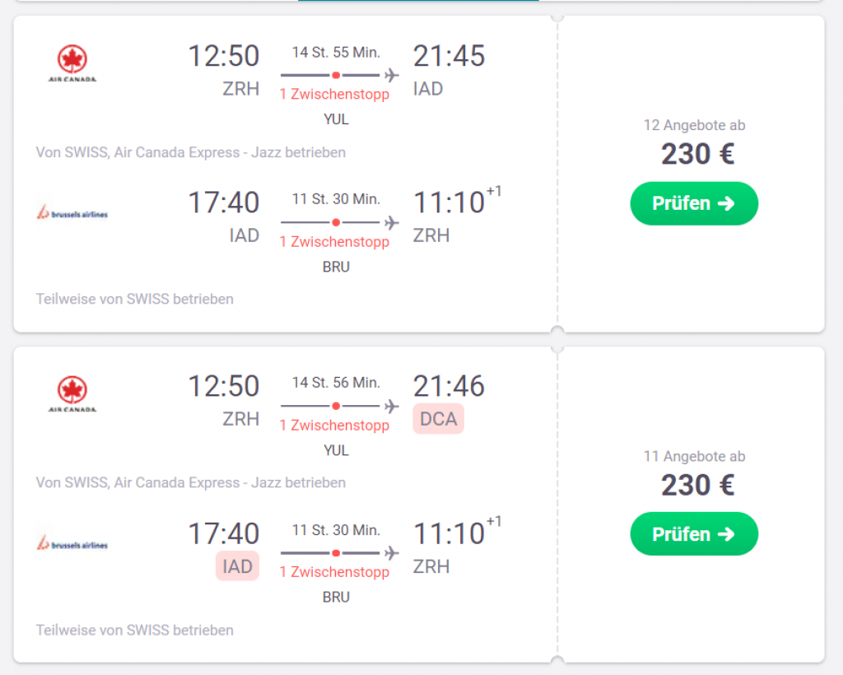Click the plane icon on the first result's outbound flight
Image resolution: width=843 pixels, height=675 pixels.
coord(392,75)
